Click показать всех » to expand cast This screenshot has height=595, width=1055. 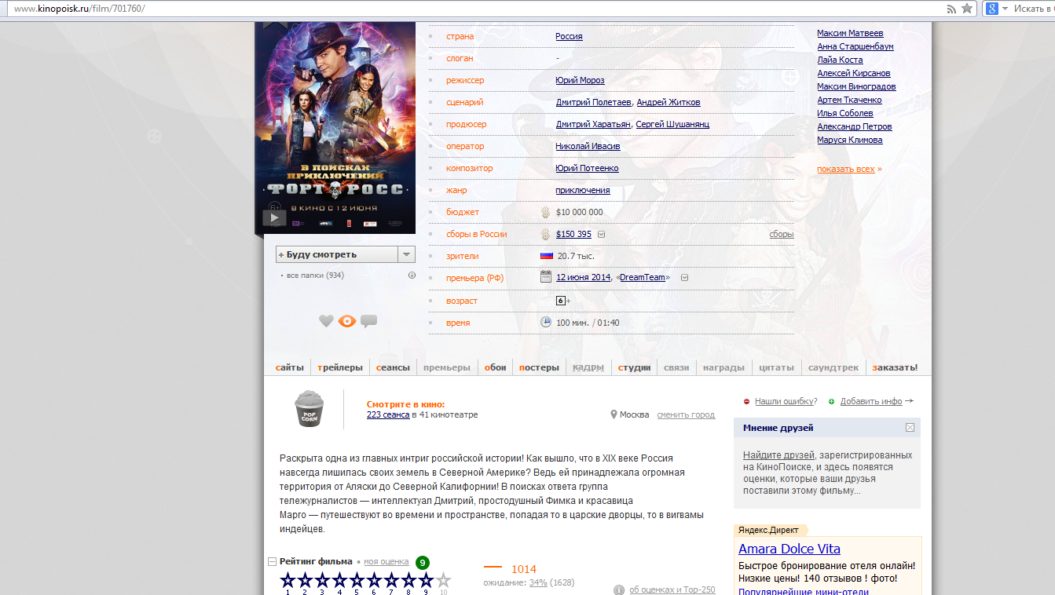coord(849,169)
